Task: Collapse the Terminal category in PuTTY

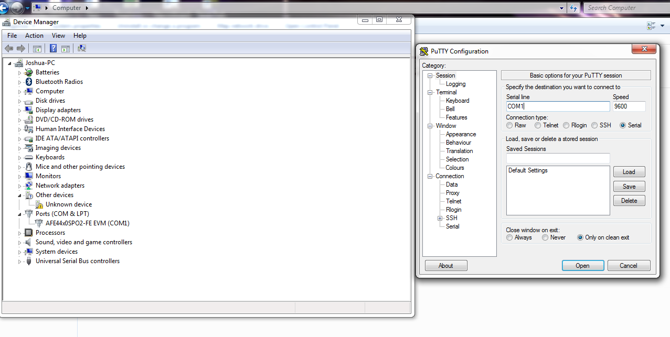Action: (x=430, y=92)
